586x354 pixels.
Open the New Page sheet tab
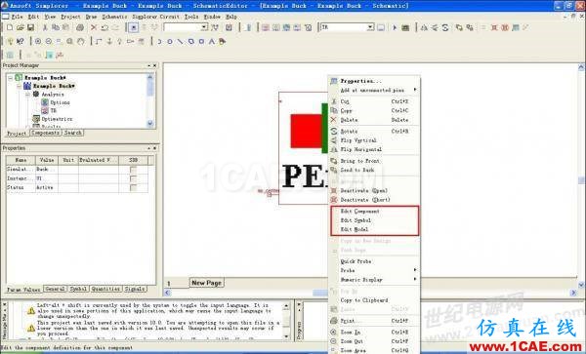pyautogui.click(x=206, y=283)
